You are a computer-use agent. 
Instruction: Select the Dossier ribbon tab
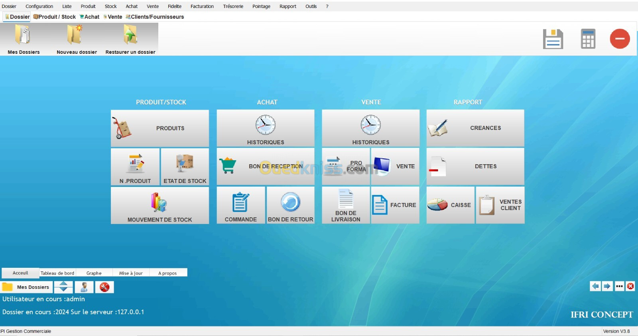pos(17,17)
